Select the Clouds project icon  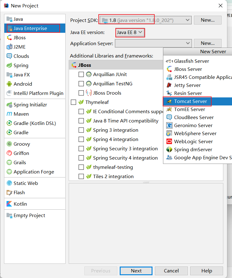tap(9, 56)
